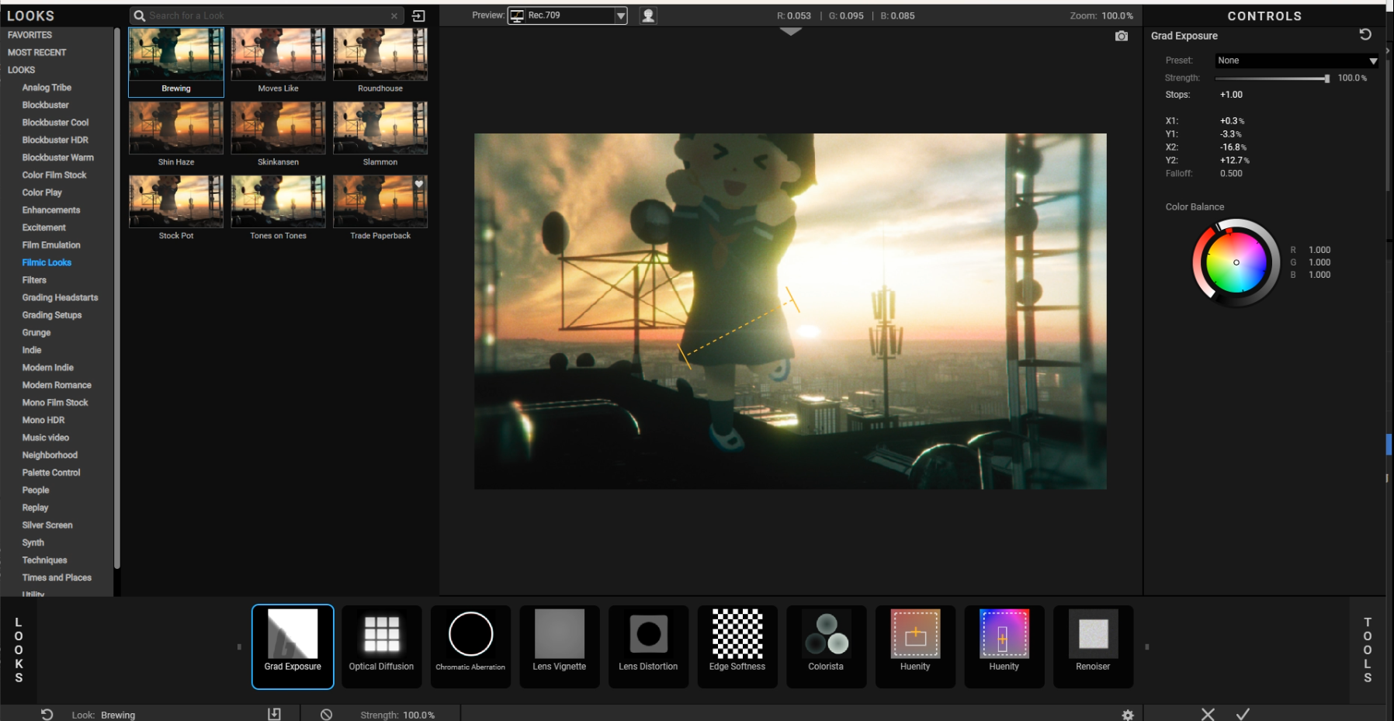This screenshot has width=1394, height=721.
Task: Select the Grunge looks category
Action: pyautogui.click(x=36, y=332)
